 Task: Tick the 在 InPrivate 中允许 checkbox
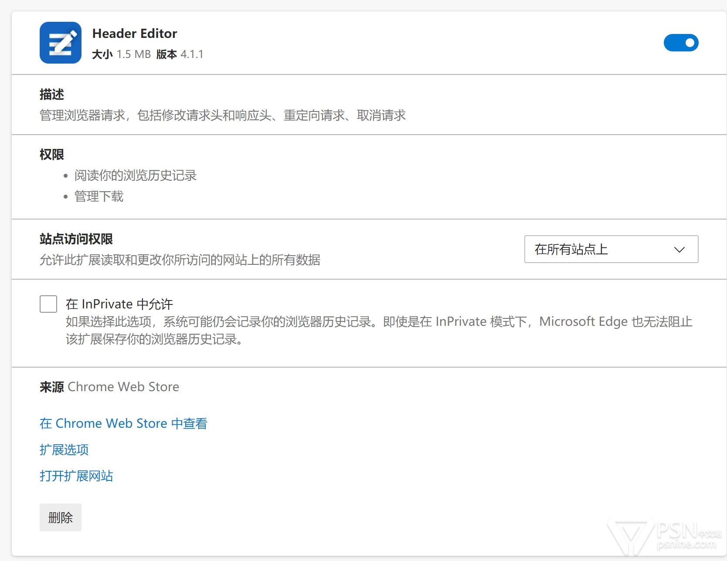click(x=48, y=304)
